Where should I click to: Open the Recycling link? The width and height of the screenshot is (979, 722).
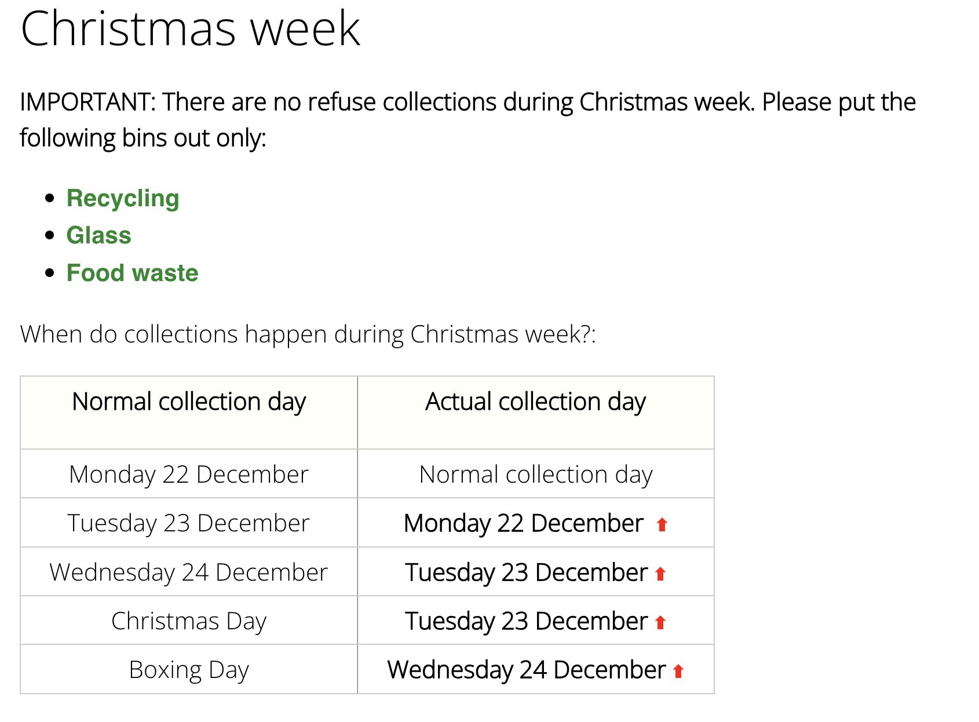(x=123, y=198)
